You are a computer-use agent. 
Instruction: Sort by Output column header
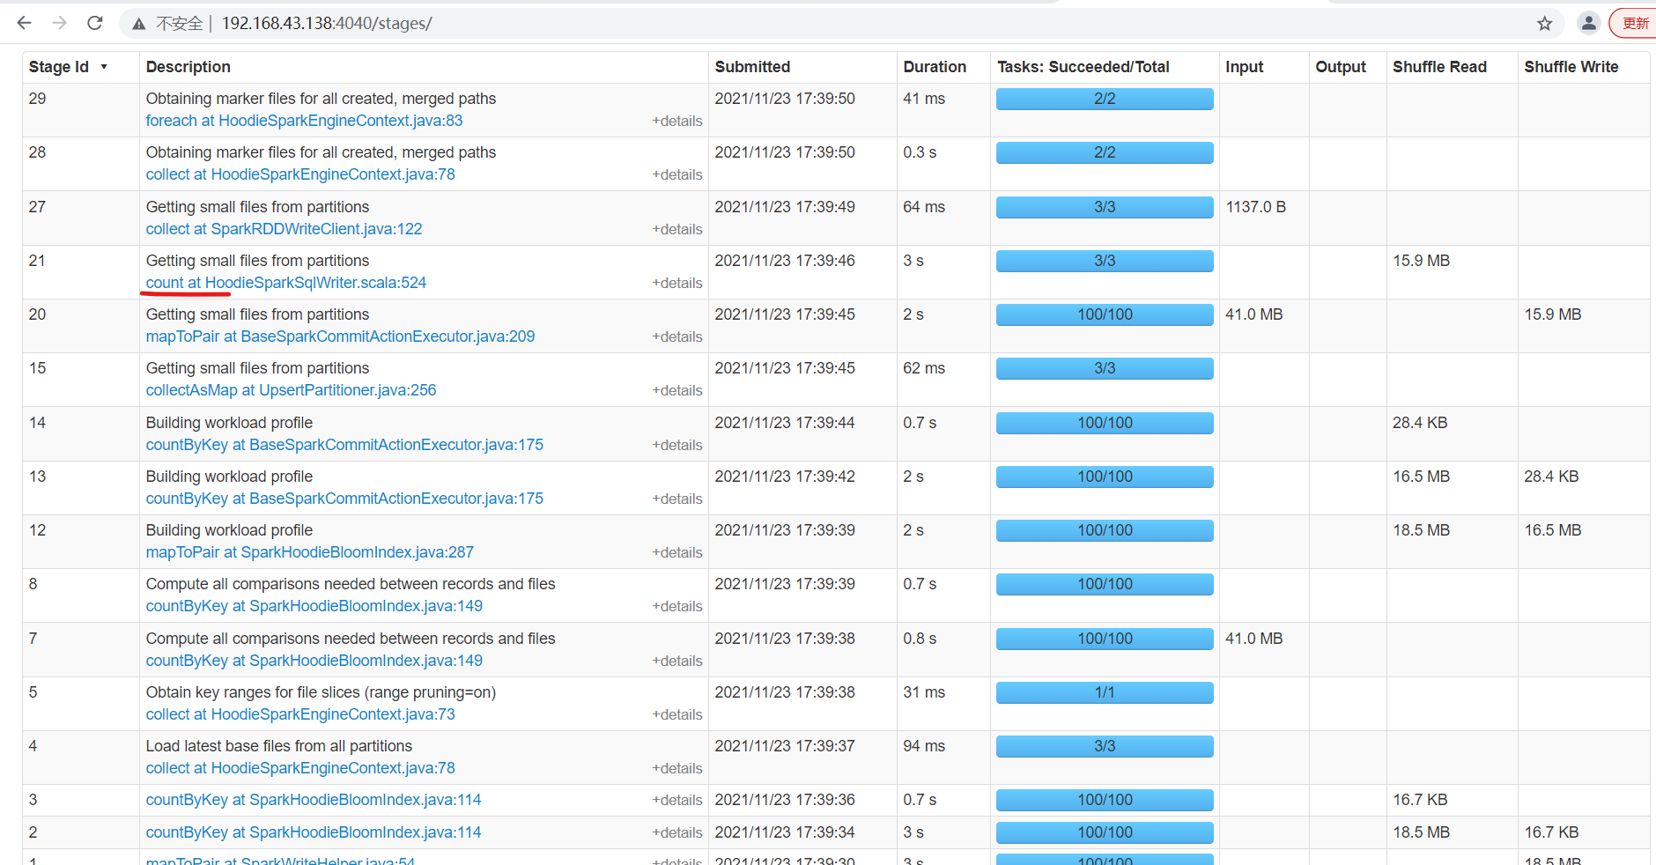(x=1340, y=67)
